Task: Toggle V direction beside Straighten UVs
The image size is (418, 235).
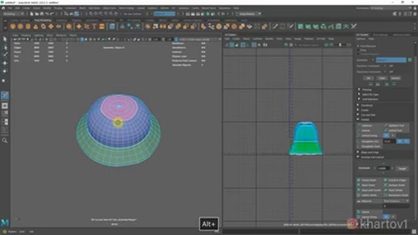Action: coord(406,141)
